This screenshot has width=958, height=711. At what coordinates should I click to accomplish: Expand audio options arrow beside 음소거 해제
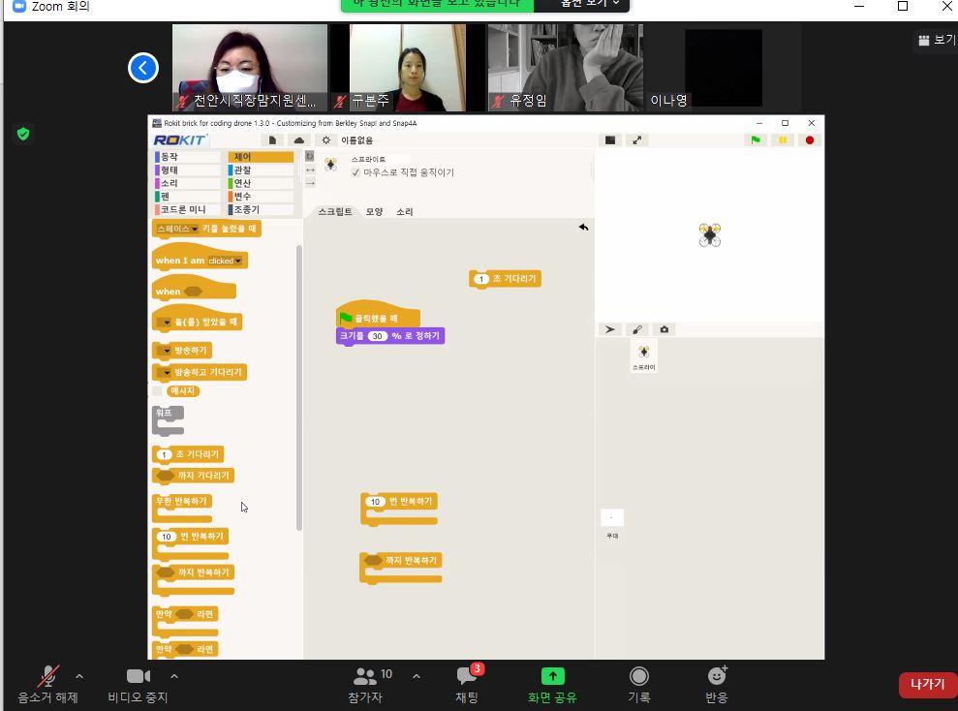click(x=79, y=676)
